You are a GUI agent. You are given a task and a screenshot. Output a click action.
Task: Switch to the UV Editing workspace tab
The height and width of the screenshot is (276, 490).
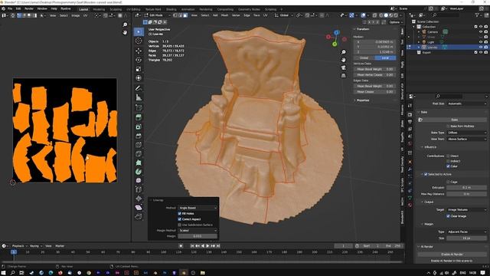(x=133, y=9)
